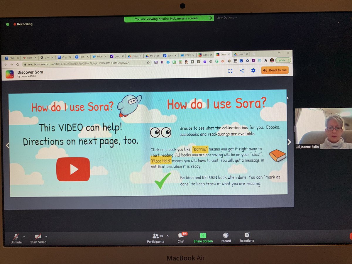Open the Chrome extensions puzzle icon

pyautogui.click(x=266, y=60)
